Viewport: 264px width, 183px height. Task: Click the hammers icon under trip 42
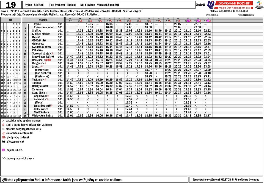[x=70, y=21]
